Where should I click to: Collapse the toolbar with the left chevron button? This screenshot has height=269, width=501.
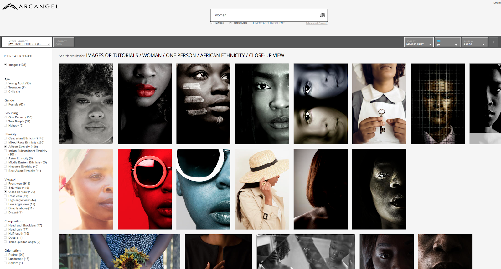click(x=494, y=42)
